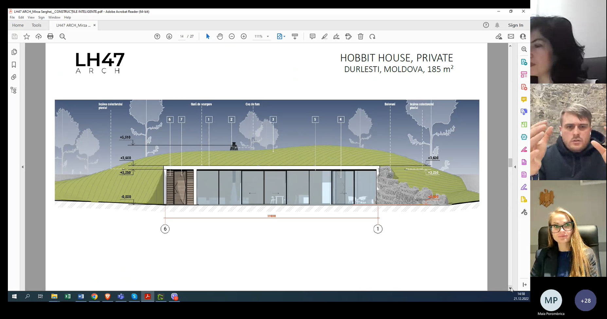Click the Sign In button
607x319 pixels.
pyautogui.click(x=515, y=25)
